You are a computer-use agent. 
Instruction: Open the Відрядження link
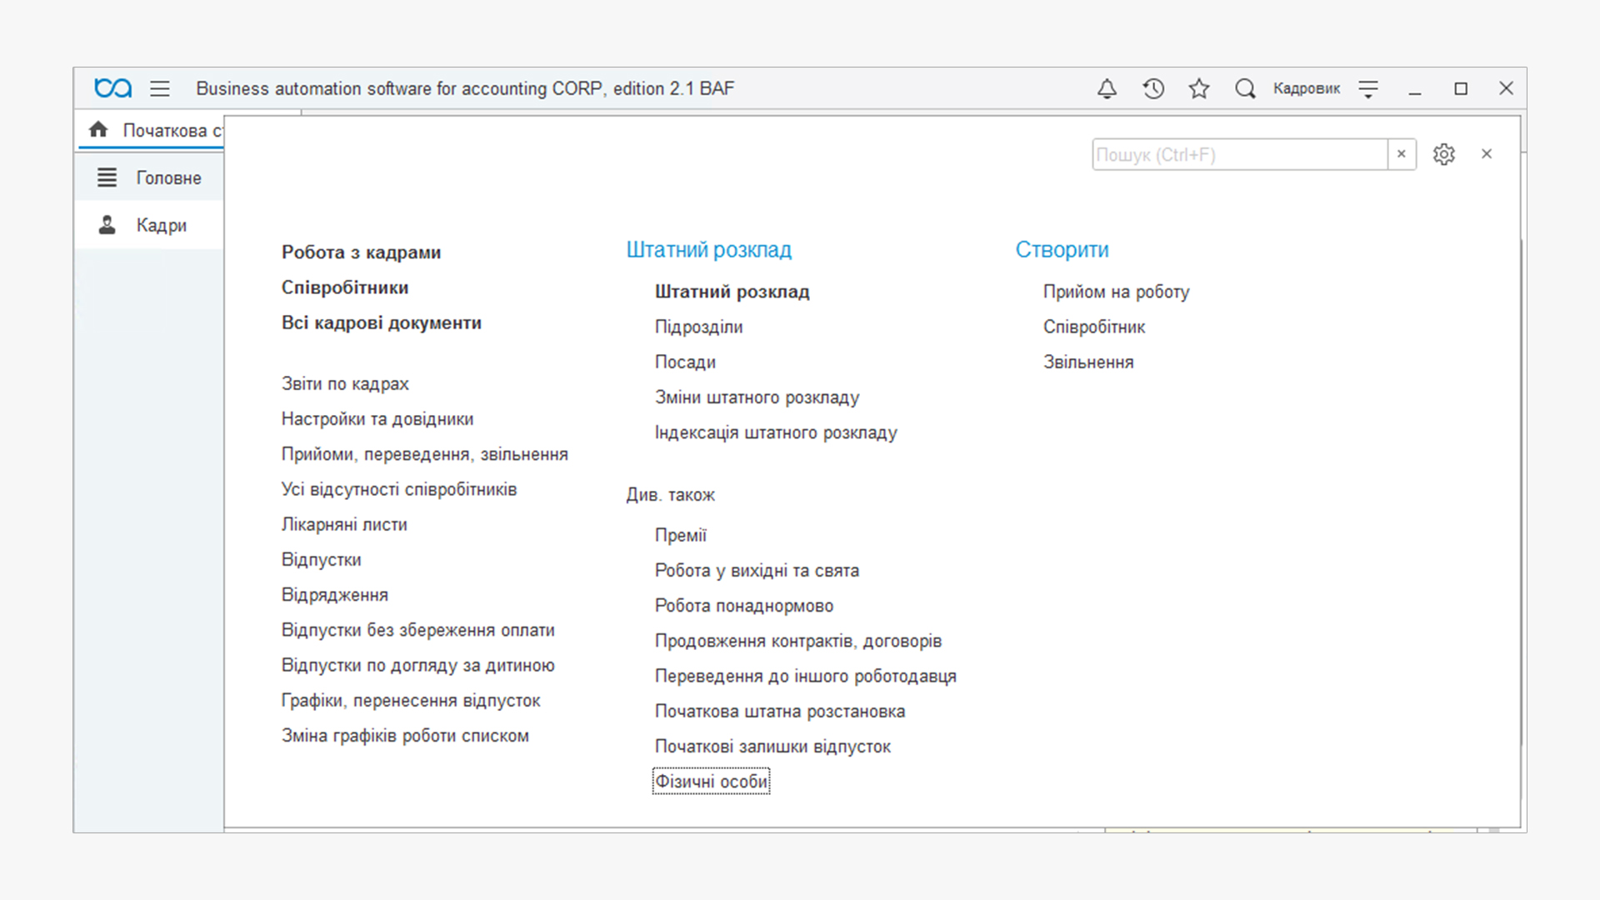pyautogui.click(x=335, y=595)
